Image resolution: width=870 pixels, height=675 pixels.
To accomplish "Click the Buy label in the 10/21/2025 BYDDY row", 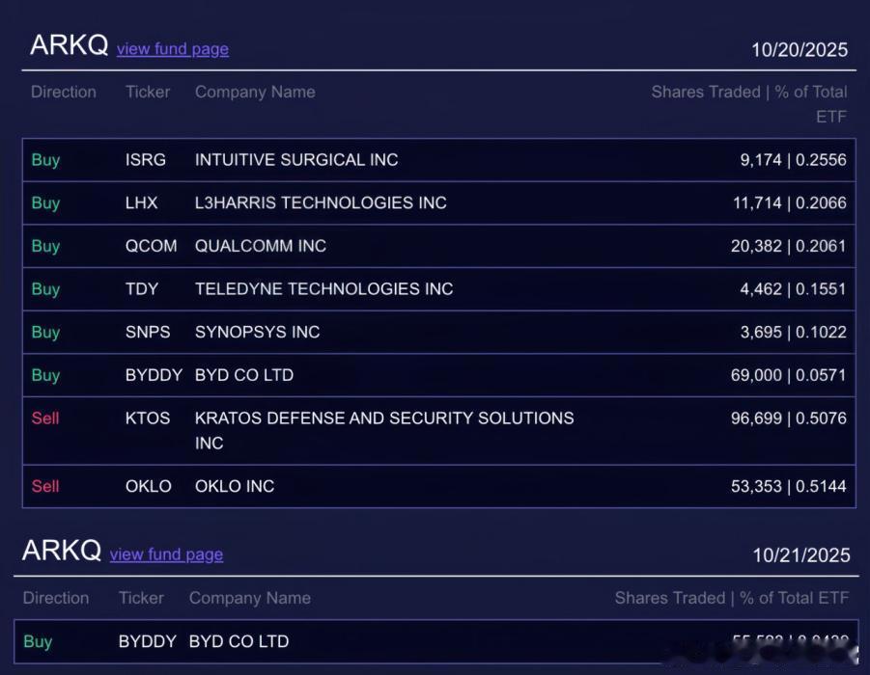I will (38, 642).
